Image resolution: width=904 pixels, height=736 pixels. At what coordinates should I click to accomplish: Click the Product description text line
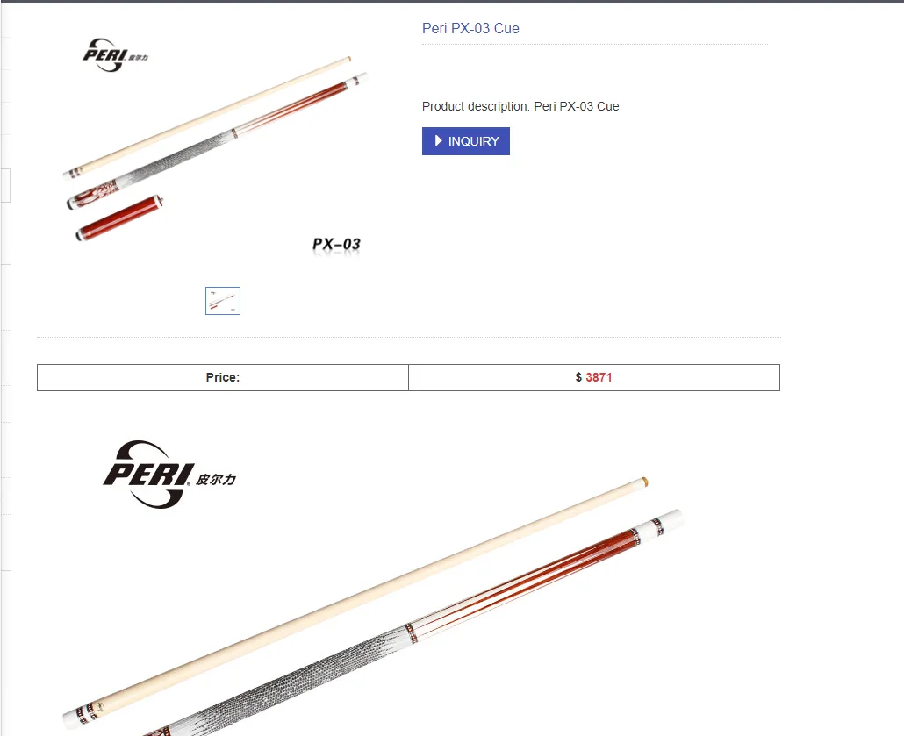click(x=520, y=106)
